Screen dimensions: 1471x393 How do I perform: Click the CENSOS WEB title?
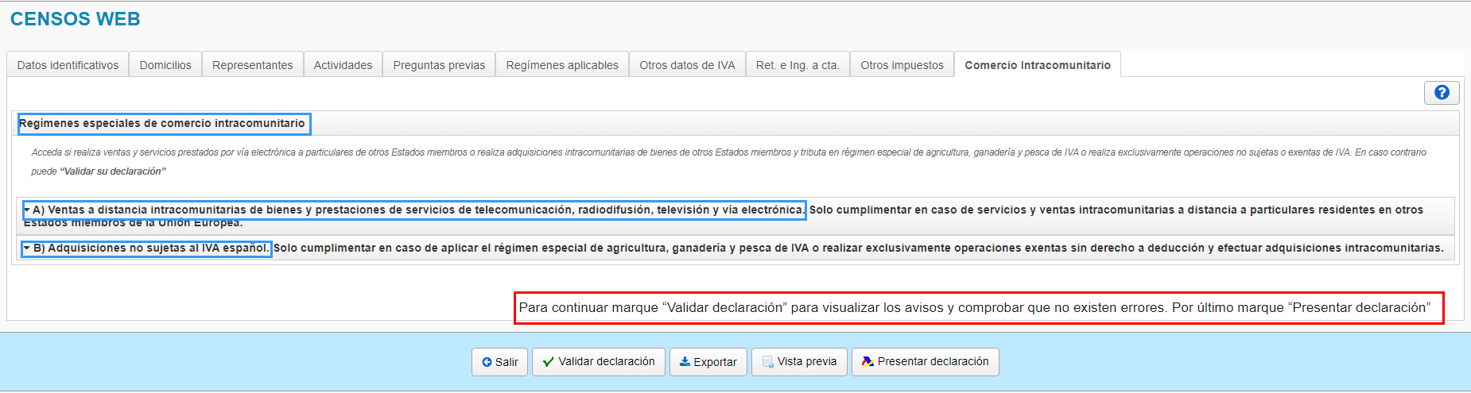pos(76,19)
